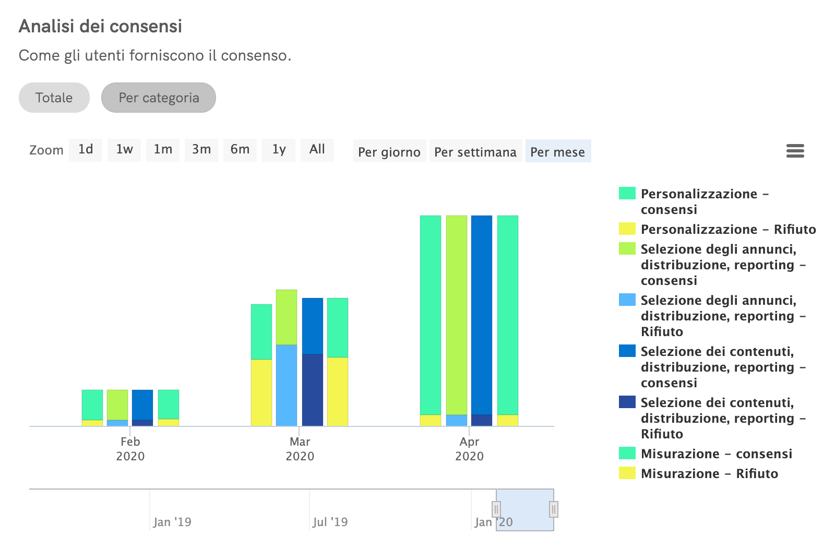Click "All" to show full range
The image size is (835, 548).
pos(317,150)
